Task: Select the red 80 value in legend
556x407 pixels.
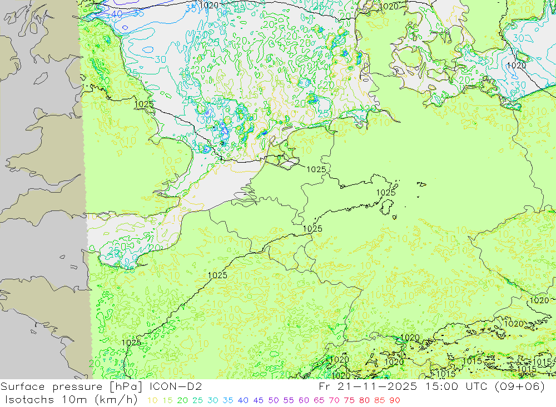Action: coord(365,400)
